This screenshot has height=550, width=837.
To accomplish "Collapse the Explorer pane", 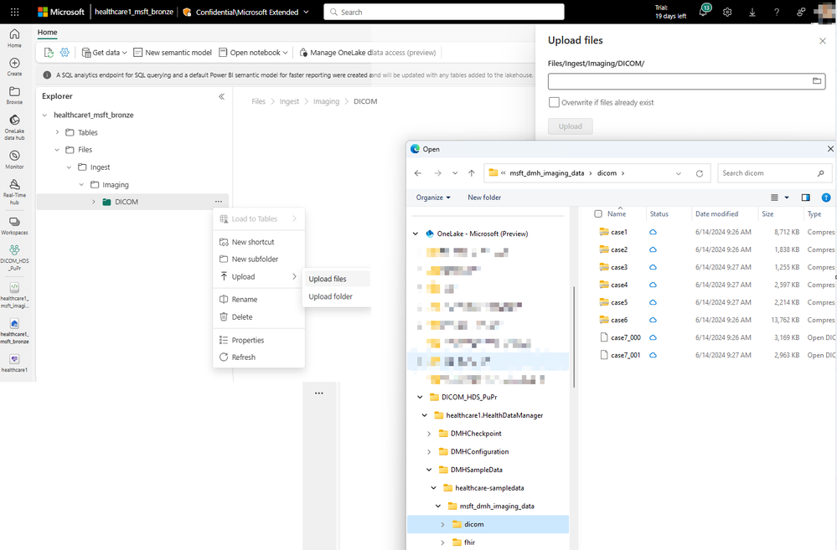I will [221, 96].
